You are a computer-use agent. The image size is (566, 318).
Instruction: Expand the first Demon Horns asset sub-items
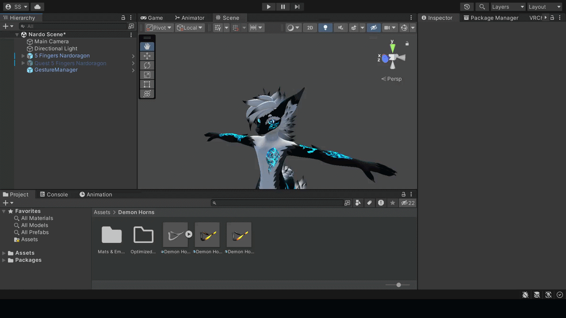pyautogui.click(x=189, y=235)
